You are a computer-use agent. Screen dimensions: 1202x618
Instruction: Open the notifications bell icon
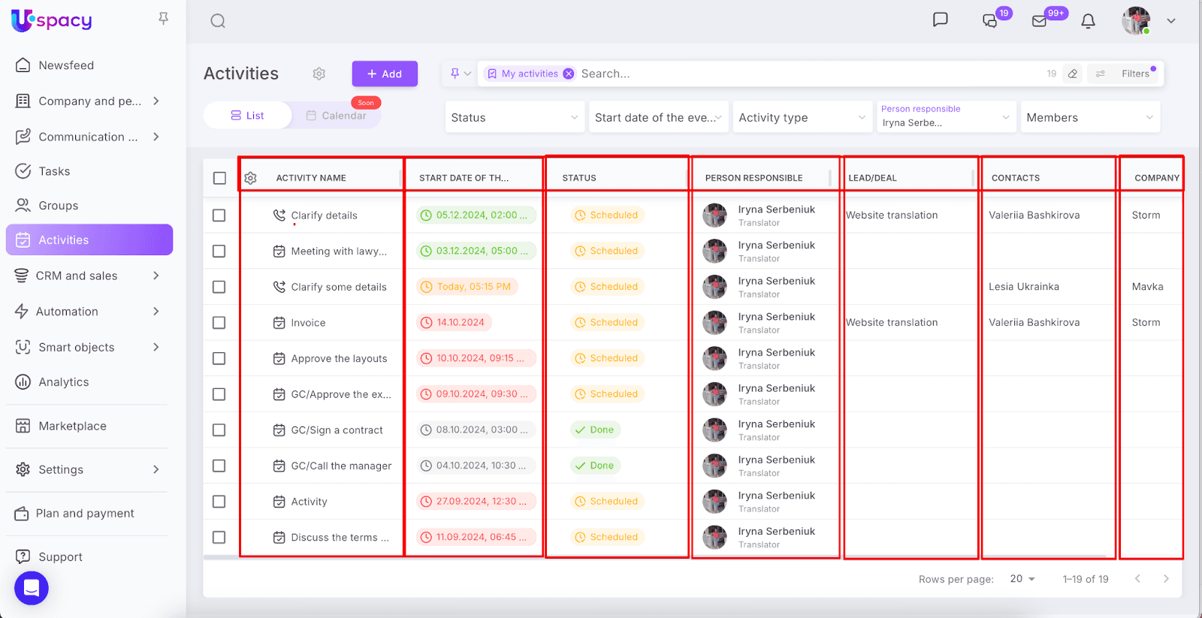click(1088, 21)
